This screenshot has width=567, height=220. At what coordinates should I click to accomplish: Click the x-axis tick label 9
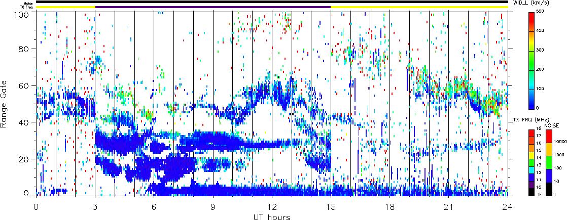tap(213, 207)
